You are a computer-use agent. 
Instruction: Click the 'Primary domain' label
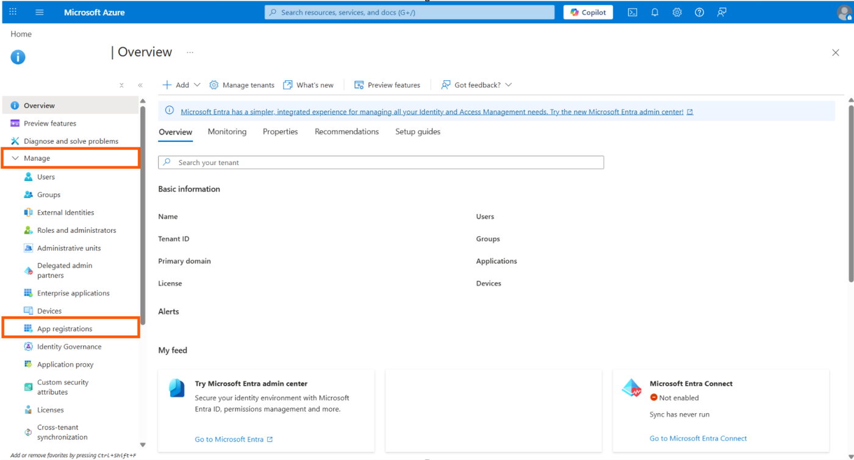click(184, 261)
